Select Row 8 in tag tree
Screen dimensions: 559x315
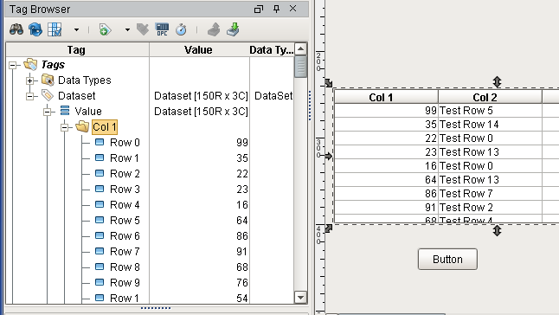[125, 267]
